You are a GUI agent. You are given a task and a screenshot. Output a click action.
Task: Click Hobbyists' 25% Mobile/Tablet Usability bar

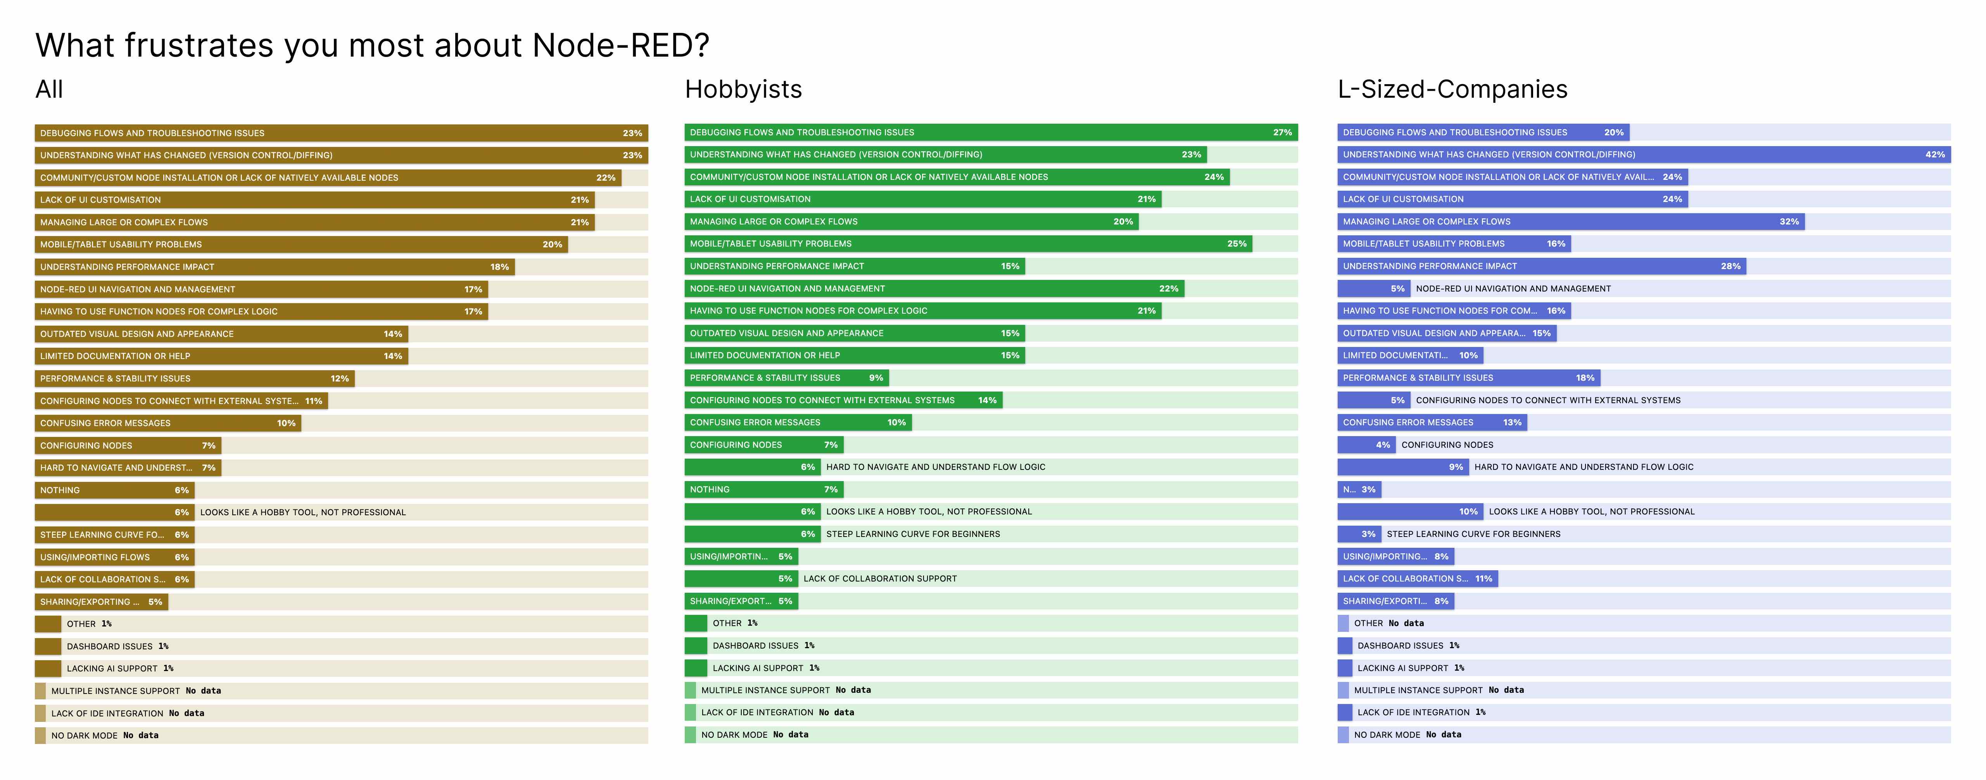tap(967, 244)
